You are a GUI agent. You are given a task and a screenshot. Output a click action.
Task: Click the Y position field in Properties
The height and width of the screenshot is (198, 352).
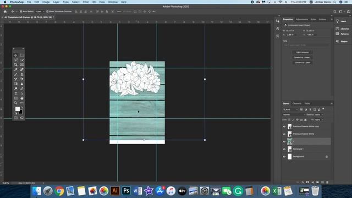311,35
